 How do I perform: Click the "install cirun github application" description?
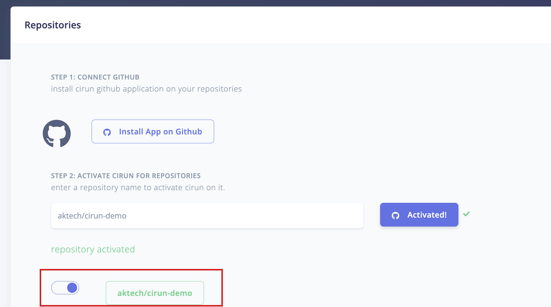pos(146,89)
